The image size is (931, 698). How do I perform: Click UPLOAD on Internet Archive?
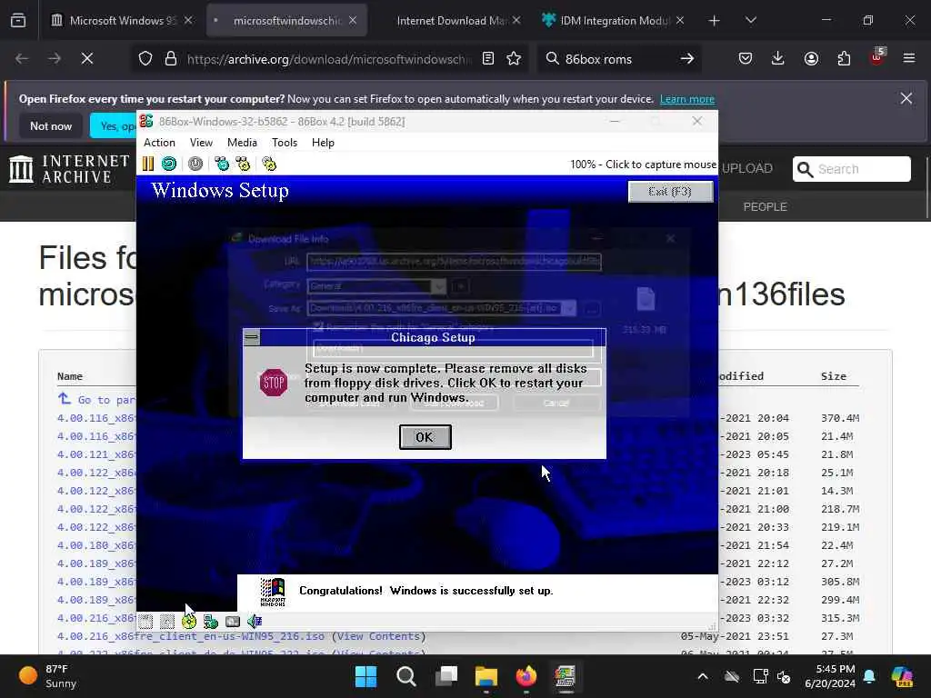(x=747, y=168)
